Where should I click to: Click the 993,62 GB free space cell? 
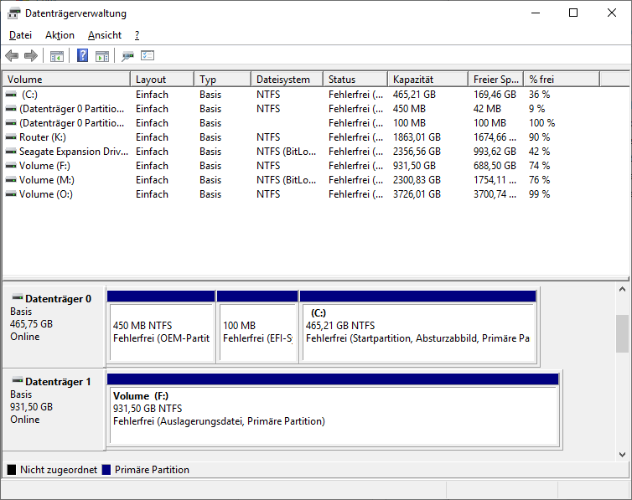[495, 152]
